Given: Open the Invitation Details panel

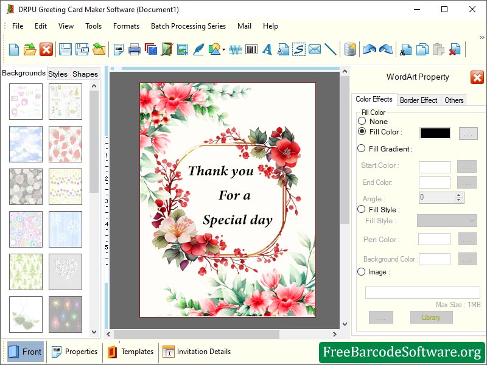Looking at the screenshot, I should point(197,352).
